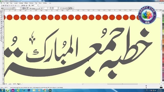The image size is (164, 92).
Task: Select the Zoom tool in toolbox
Action: point(1,17)
